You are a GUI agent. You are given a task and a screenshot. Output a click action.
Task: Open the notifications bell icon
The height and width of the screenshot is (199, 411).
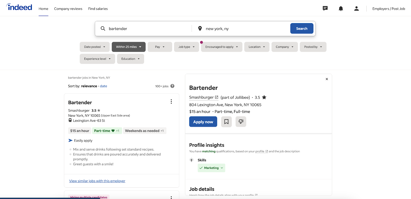341,8
